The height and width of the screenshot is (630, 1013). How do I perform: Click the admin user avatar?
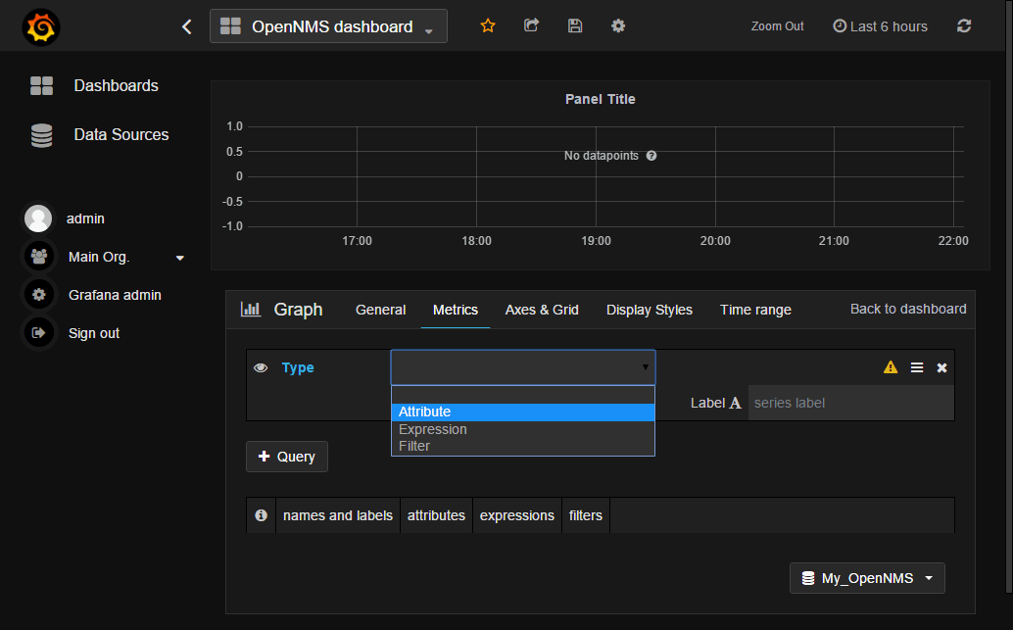click(x=38, y=218)
